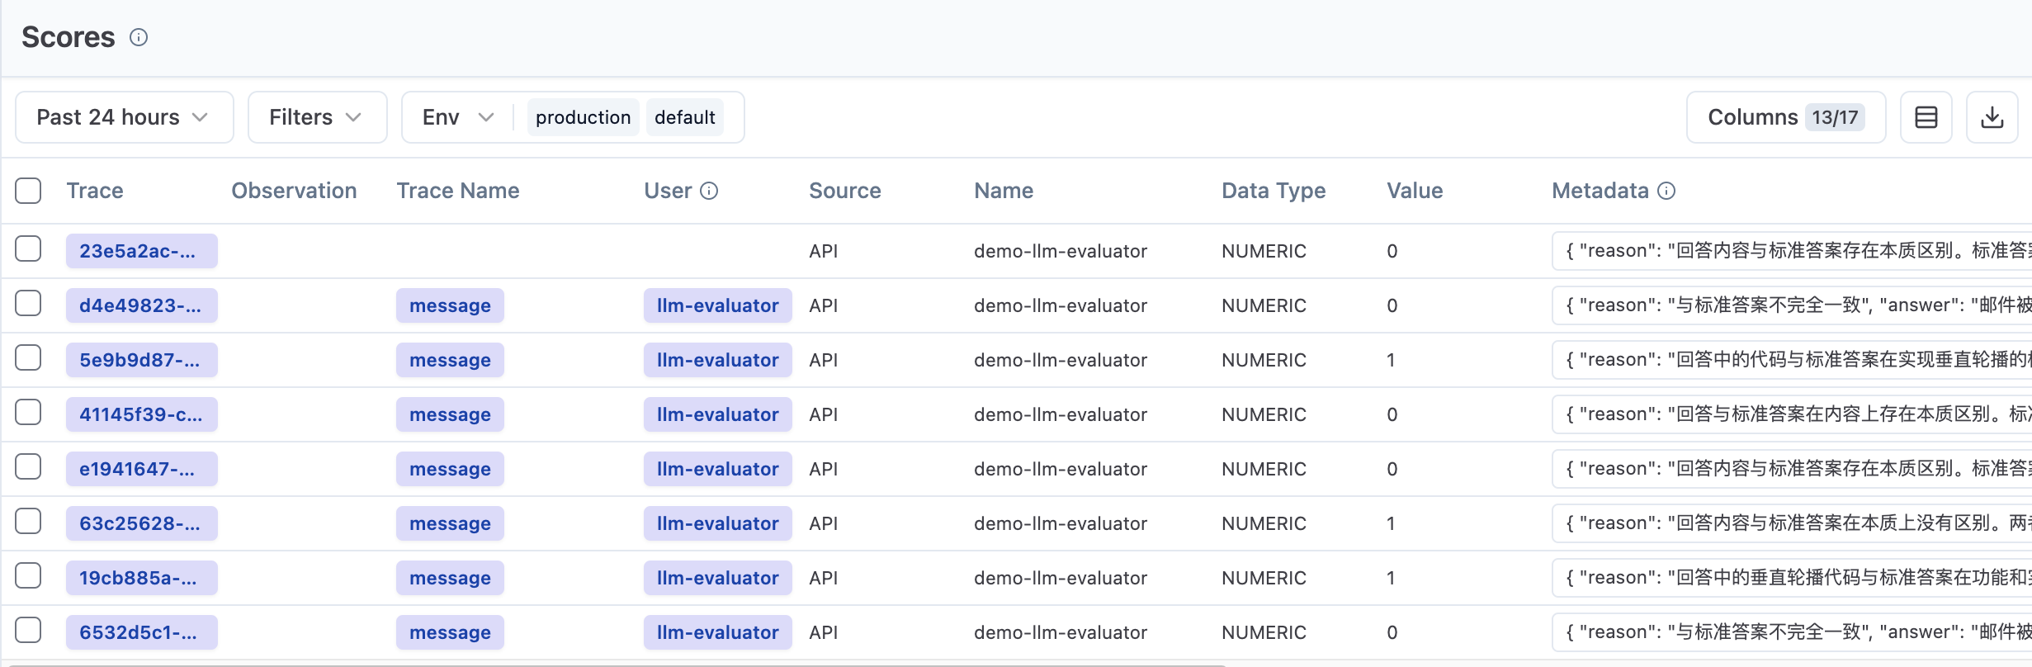
Task: Toggle the select-all checkbox in header
Action: coord(28,191)
